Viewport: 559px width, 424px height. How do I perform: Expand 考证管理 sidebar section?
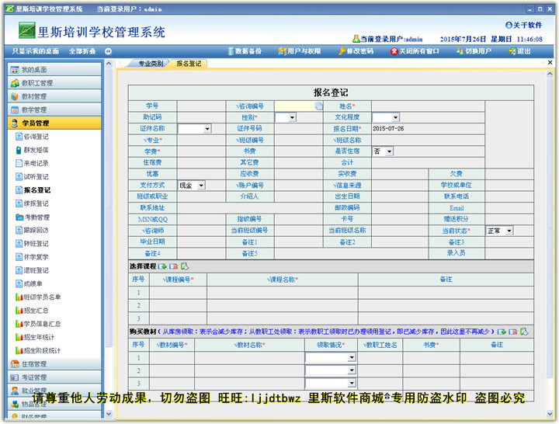pyautogui.click(x=54, y=377)
